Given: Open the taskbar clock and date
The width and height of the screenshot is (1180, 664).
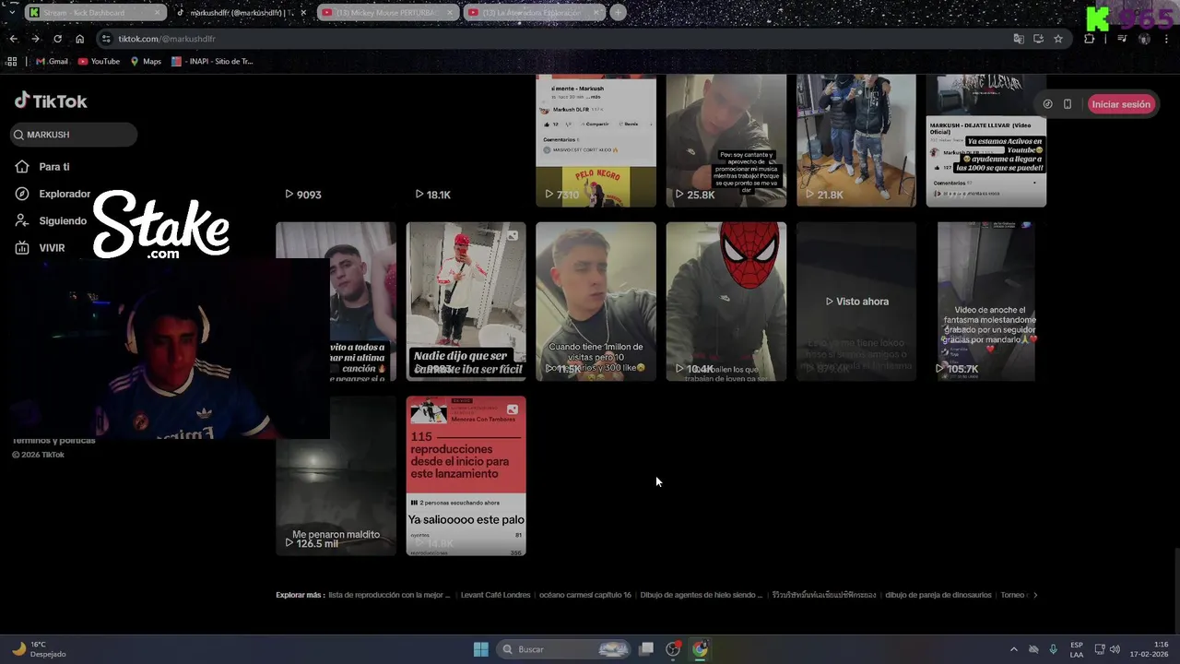Looking at the screenshot, I should (1149, 649).
